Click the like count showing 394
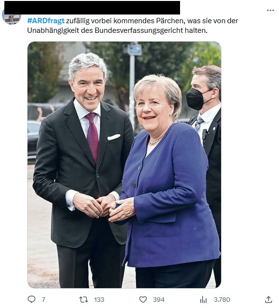The image size is (279, 308). (x=159, y=300)
